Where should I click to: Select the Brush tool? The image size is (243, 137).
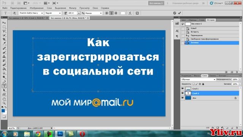[x=4, y=53]
